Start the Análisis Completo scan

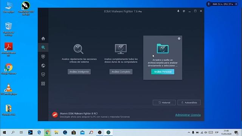[x=121, y=72]
